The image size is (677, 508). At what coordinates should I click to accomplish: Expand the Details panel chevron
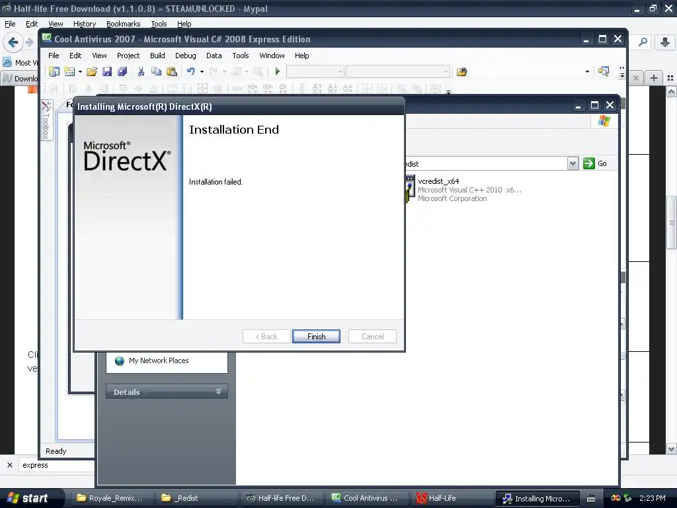pyautogui.click(x=218, y=392)
